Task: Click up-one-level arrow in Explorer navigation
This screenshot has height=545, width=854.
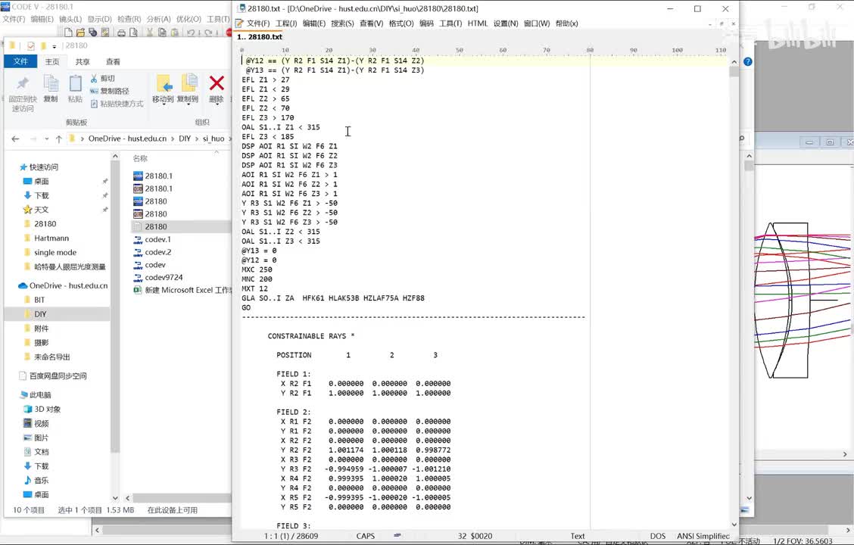Action: pyautogui.click(x=59, y=139)
